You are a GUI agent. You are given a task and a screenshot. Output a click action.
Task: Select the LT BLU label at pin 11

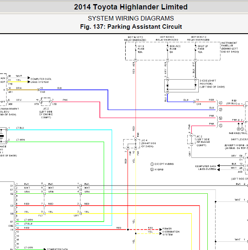tap(28, 224)
